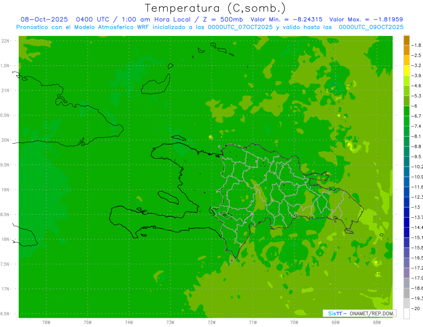Click the '18N' latitude label

[x=6, y=239]
